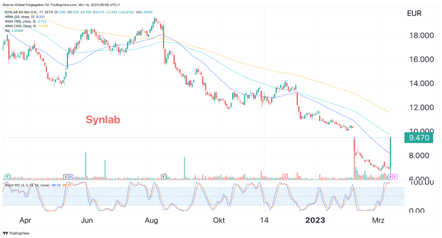Click the Mrz label on the time axis

coord(378,220)
